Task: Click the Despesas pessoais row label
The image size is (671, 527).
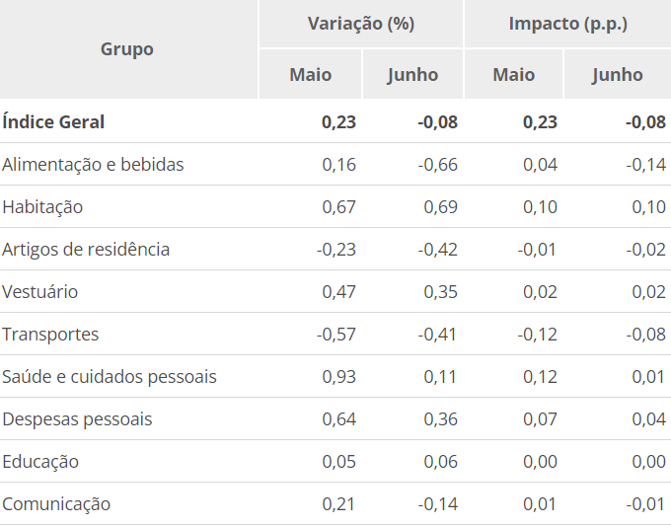Action: [x=77, y=419]
